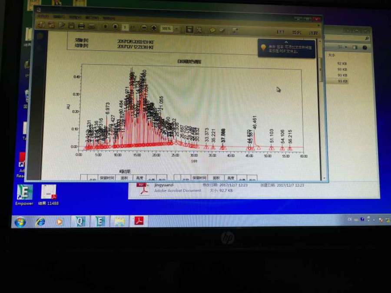
Task: Add a sticky note comment icon
Action: click(x=212, y=30)
